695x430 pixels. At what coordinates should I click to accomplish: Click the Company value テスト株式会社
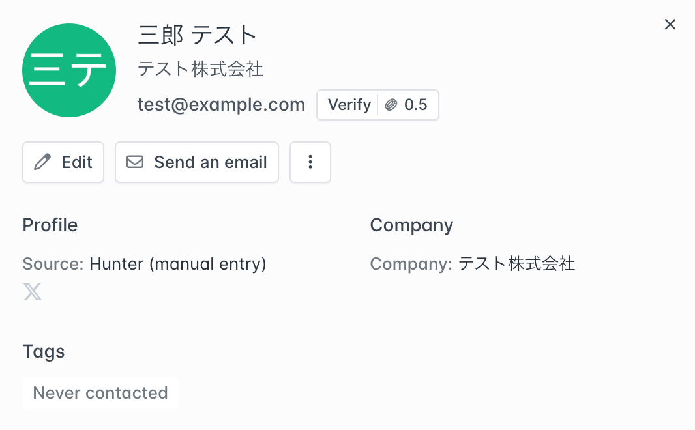tap(516, 264)
